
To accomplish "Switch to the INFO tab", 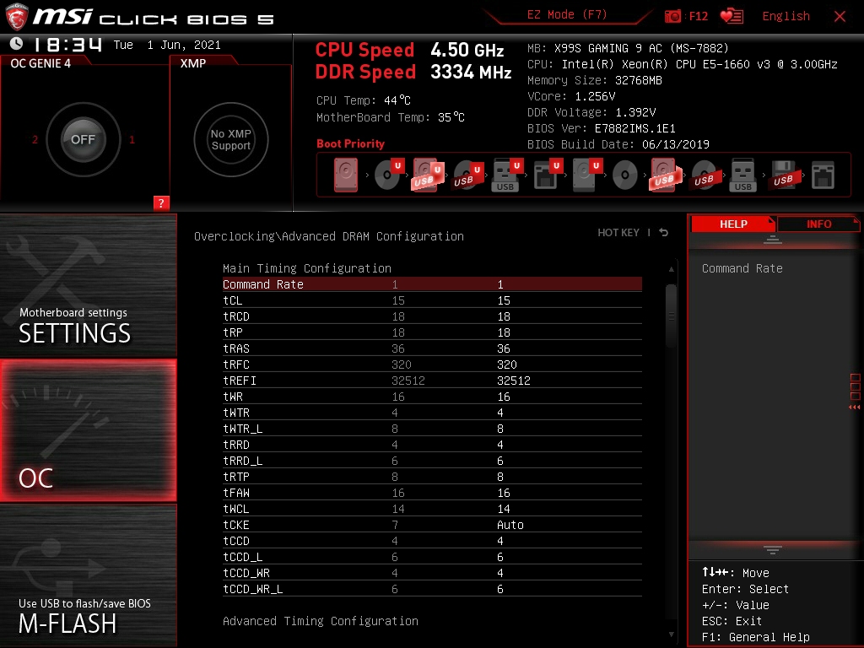I will click(818, 224).
